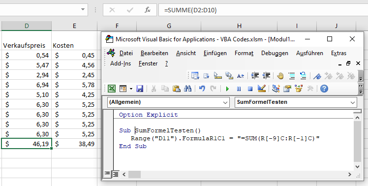Click List Properties/Methods icon in VBA Edit toolbar

click(195, 76)
